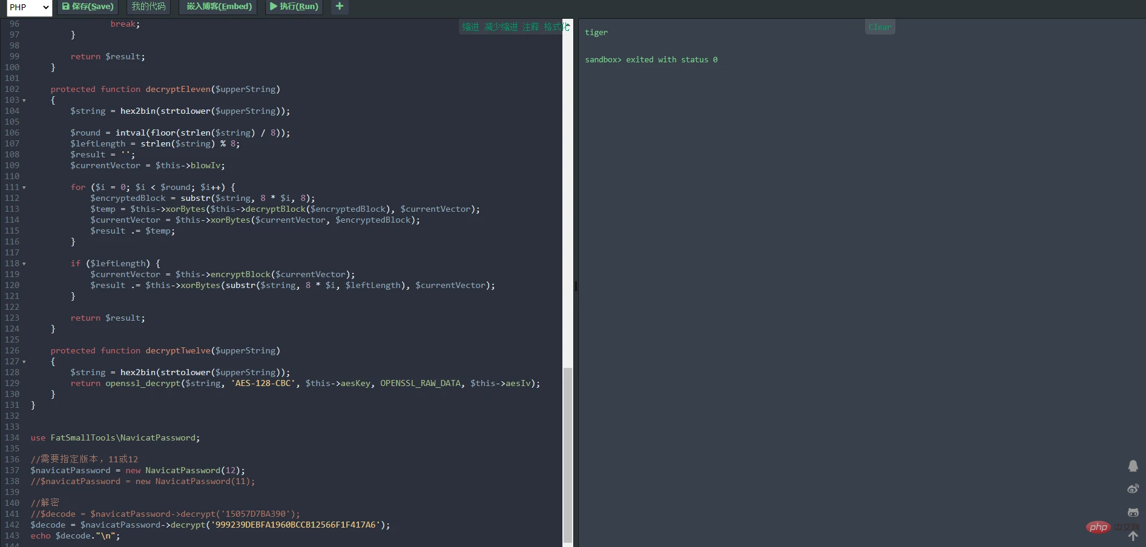Click the 'decryptEleven' function name
This screenshot has width=1146, height=547.
point(178,90)
